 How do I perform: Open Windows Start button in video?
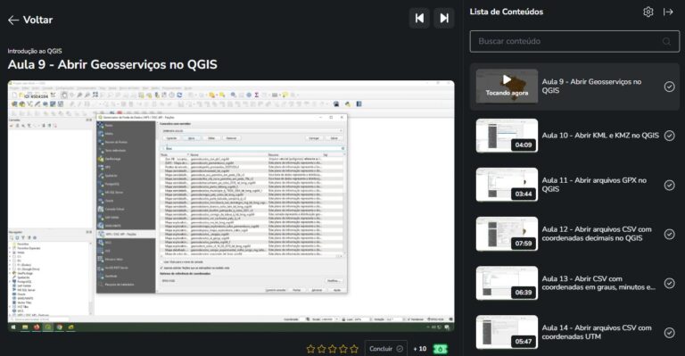[13, 327]
